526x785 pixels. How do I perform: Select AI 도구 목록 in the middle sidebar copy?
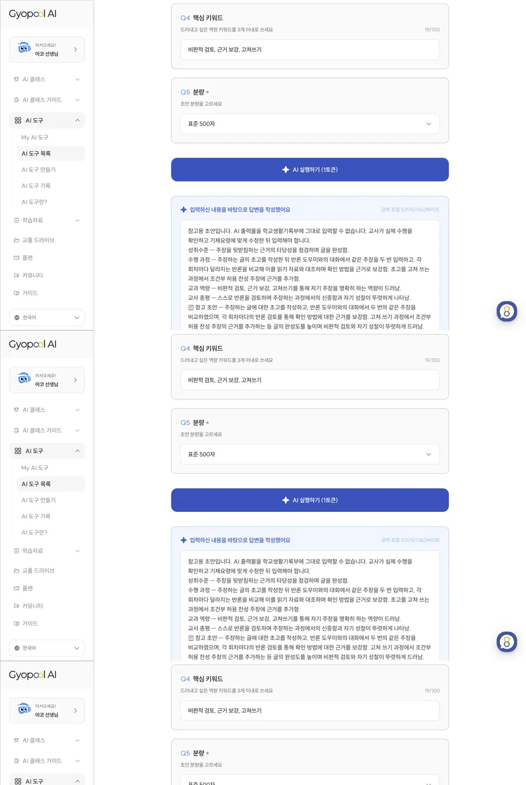tap(51, 484)
